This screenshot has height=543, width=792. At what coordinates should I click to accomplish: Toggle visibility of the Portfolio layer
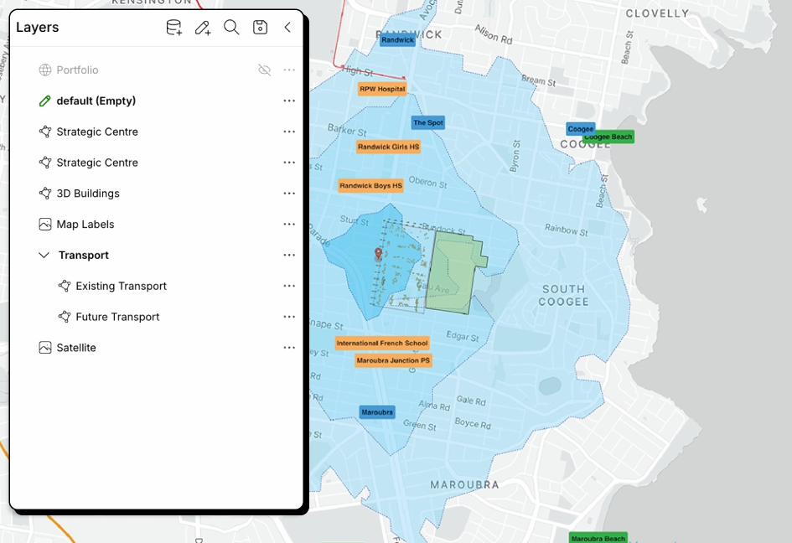pyautogui.click(x=264, y=70)
